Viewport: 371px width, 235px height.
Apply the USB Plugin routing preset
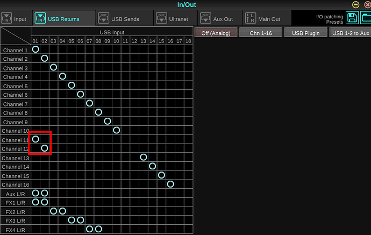(306, 33)
